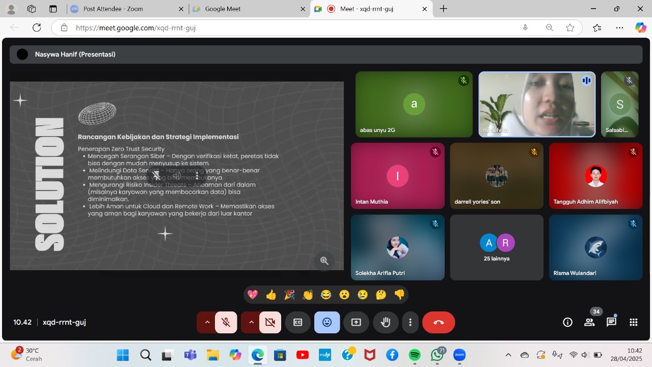Screen dimensions: 652x367
Task: Turn on the camera
Action: tap(270, 322)
